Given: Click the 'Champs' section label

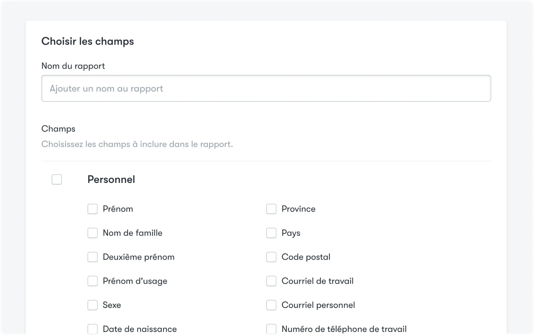Looking at the screenshot, I should [58, 129].
